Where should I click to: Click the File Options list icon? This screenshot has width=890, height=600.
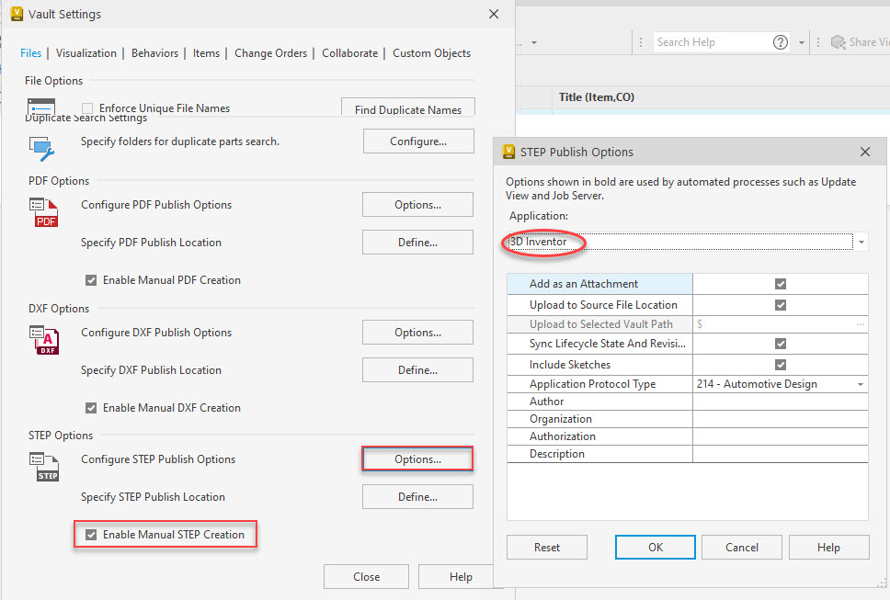(40, 106)
